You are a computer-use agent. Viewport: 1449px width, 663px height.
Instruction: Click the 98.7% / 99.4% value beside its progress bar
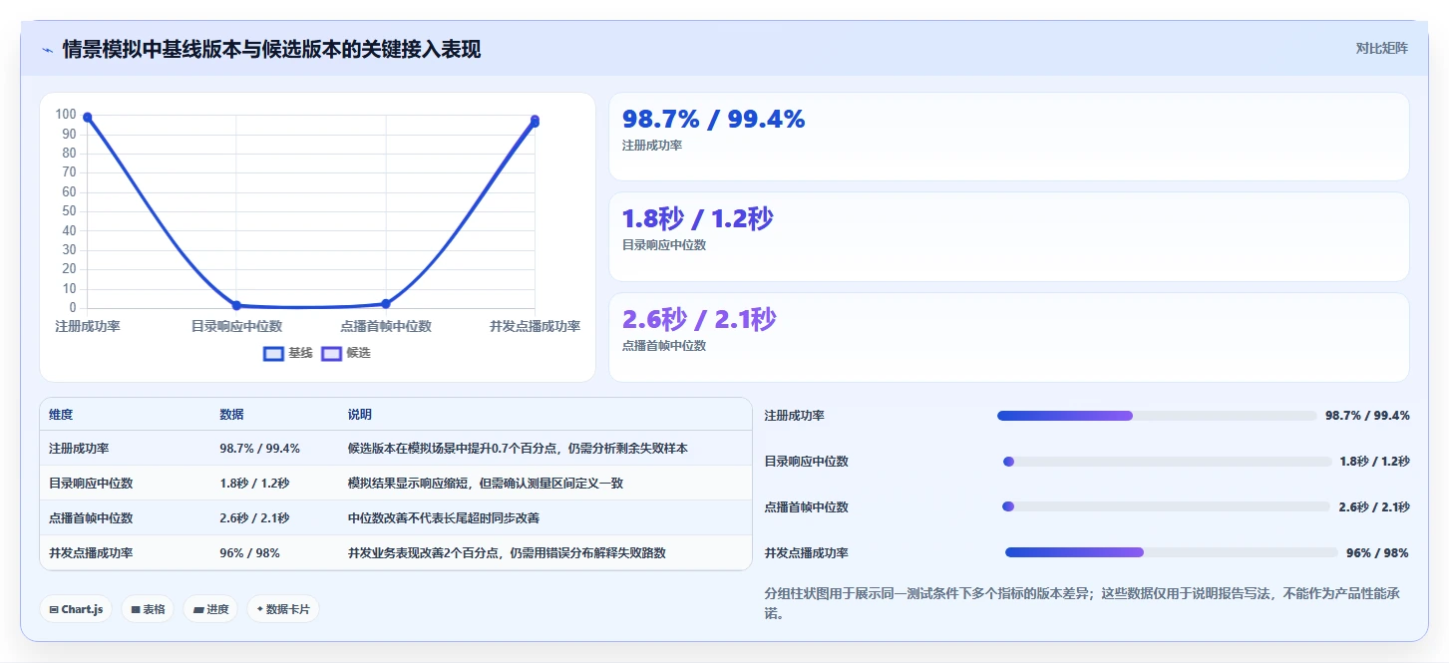pyautogui.click(x=1367, y=416)
